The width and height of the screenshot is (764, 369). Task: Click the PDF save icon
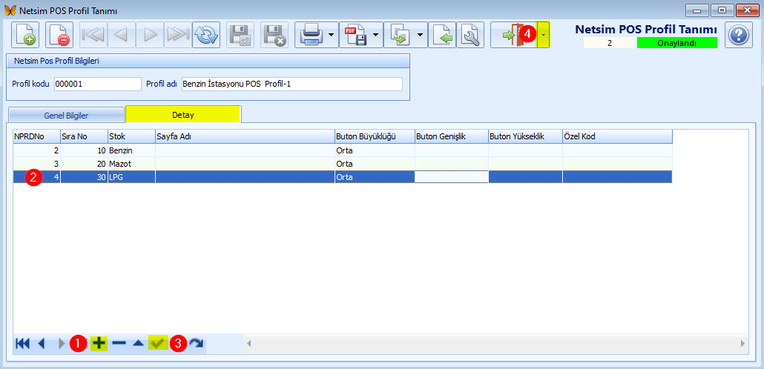[x=355, y=35]
